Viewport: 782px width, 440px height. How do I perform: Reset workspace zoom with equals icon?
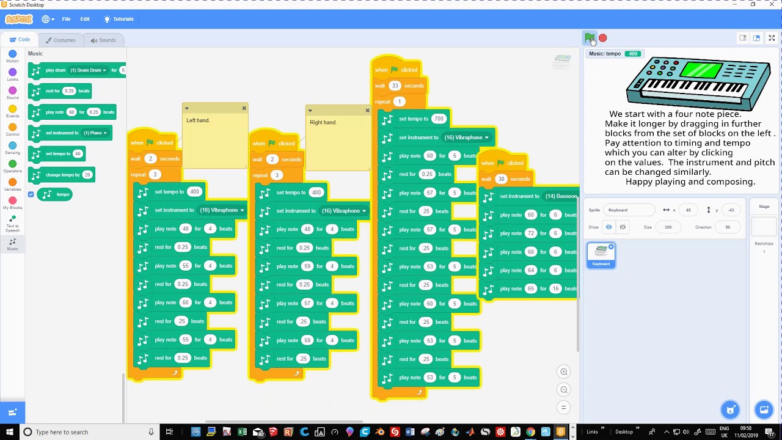click(564, 408)
